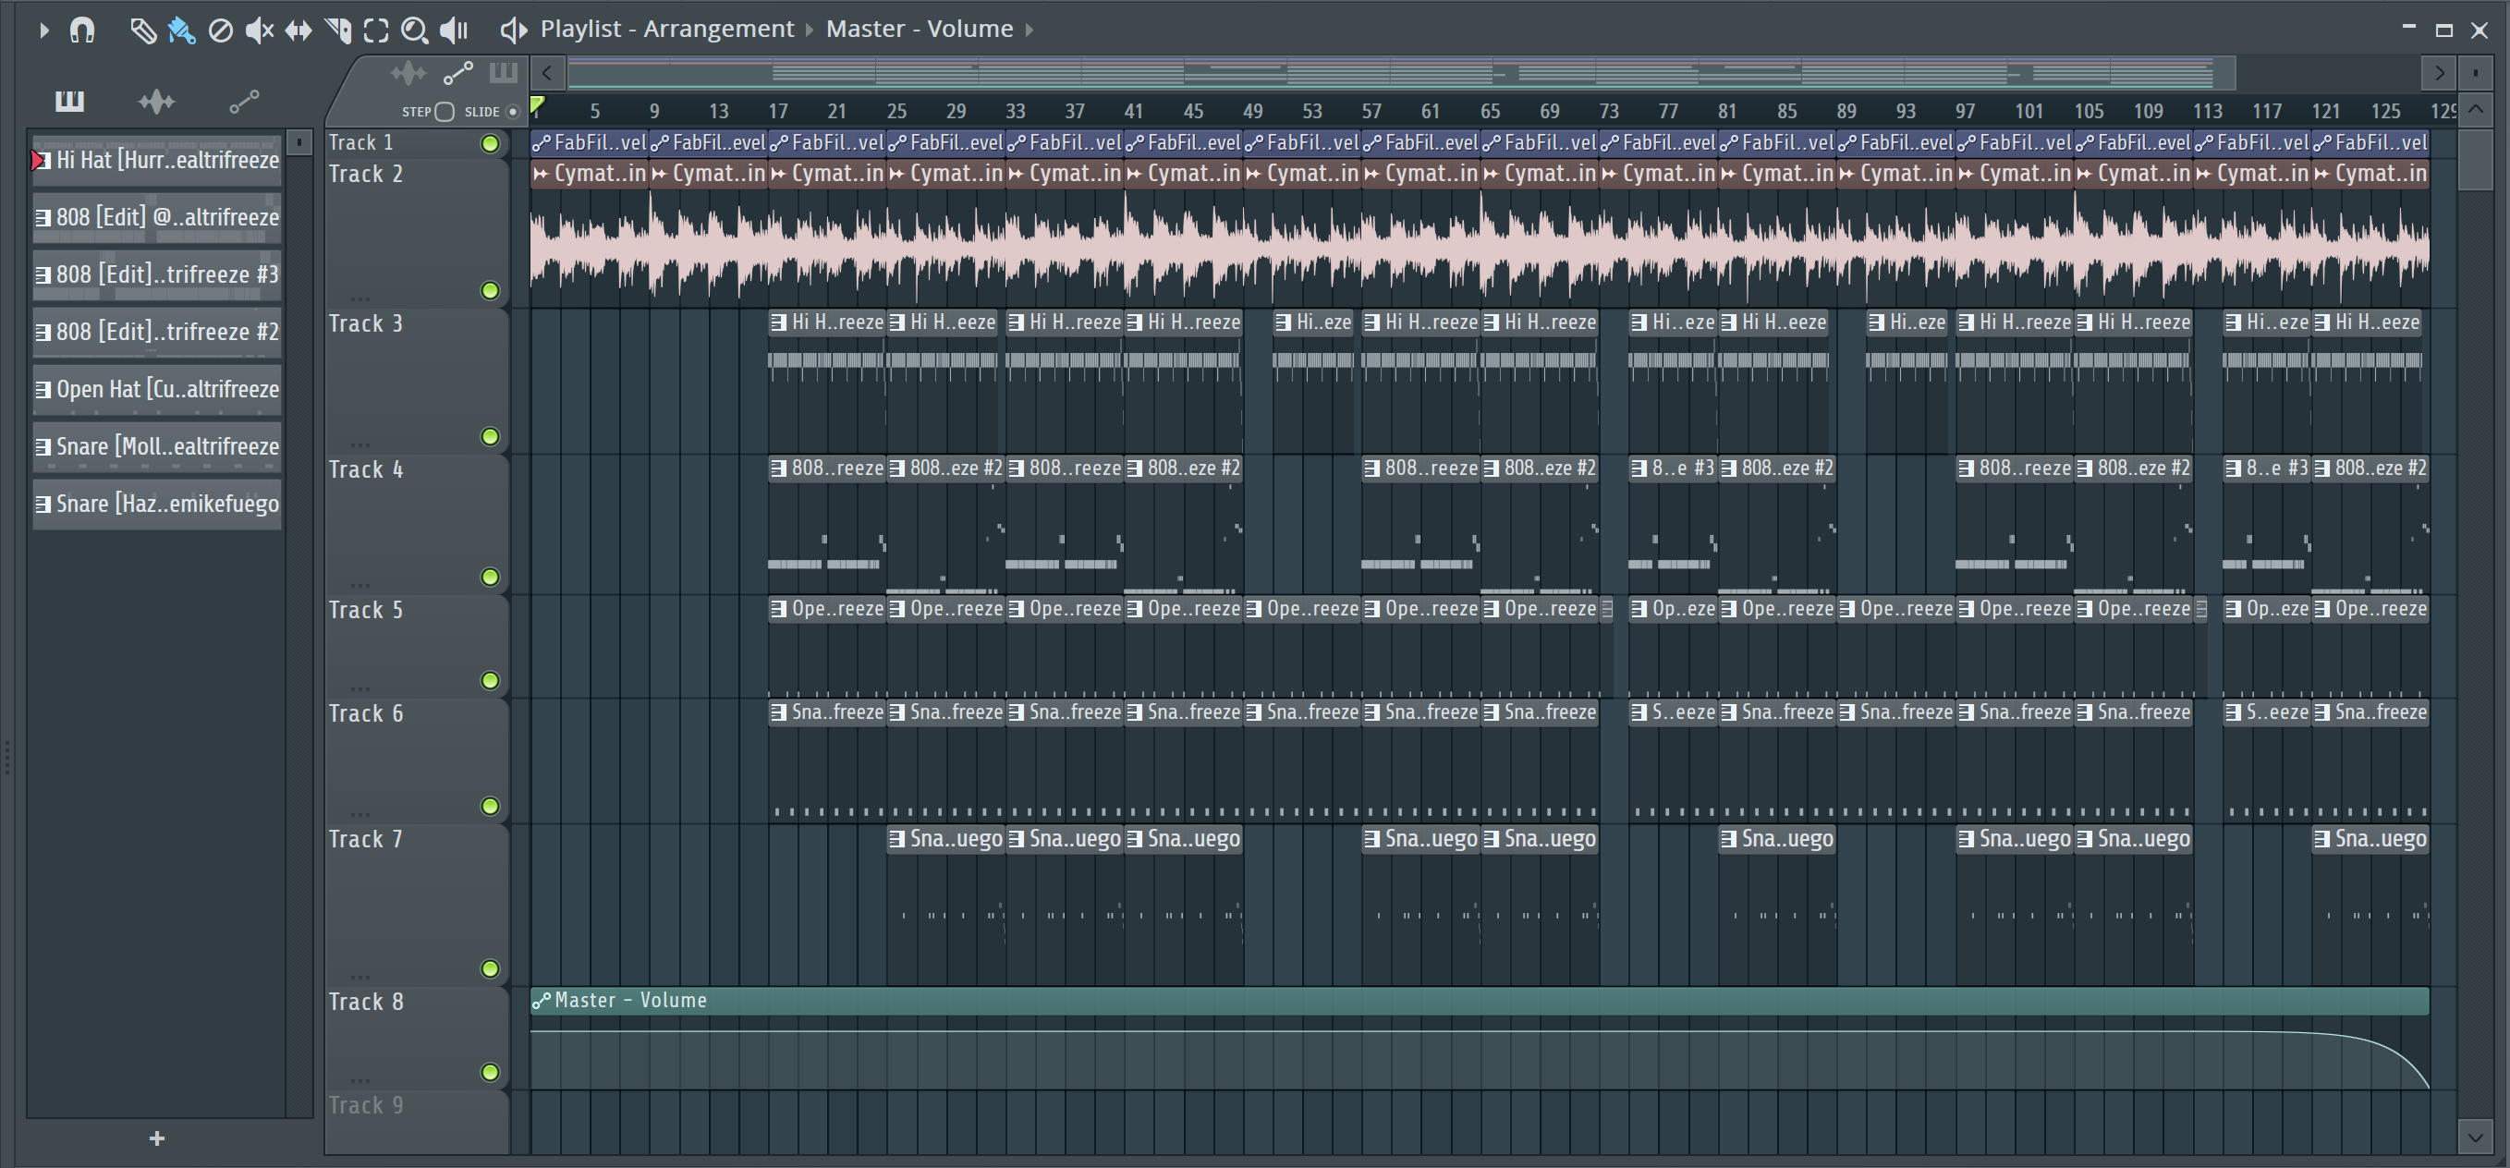Mute Track 6 with its green LED
Viewport: 2510px width, 1168px height.
[x=490, y=806]
